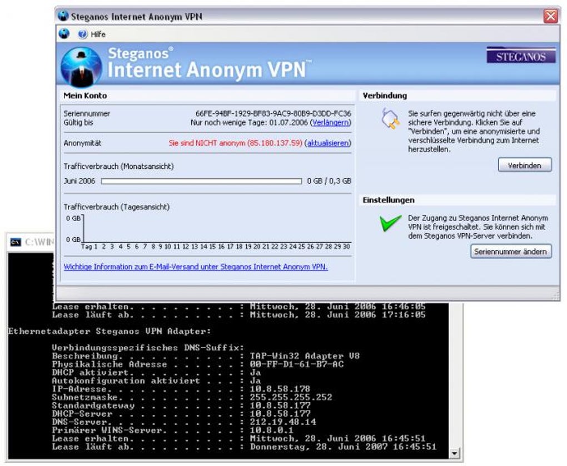The width and height of the screenshot is (567, 466).
Task: Click 'Donnerstag, 28. Juni 2007 16:45:51' in the console
Action: [x=343, y=447]
